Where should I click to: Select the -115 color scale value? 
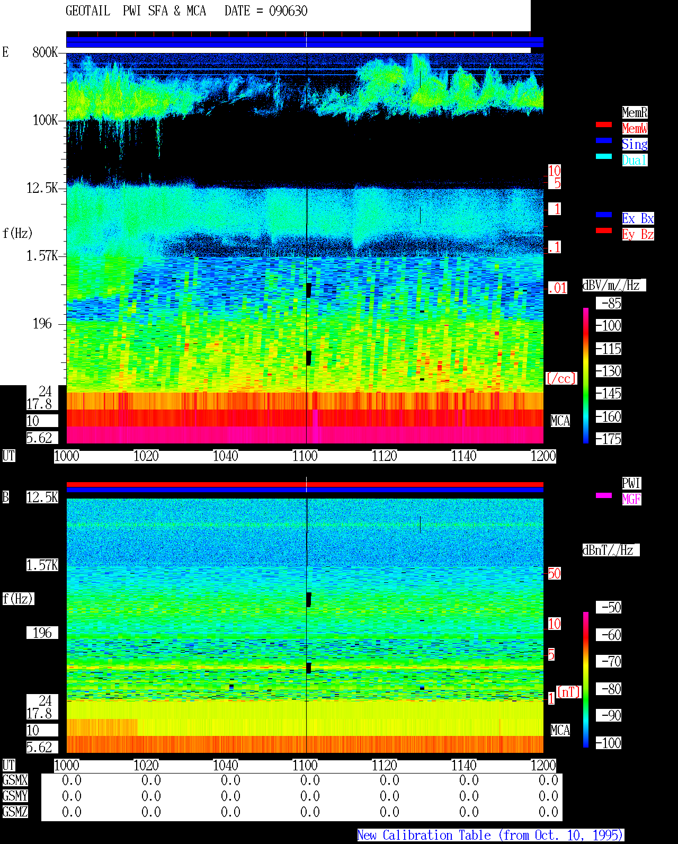pos(609,349)
